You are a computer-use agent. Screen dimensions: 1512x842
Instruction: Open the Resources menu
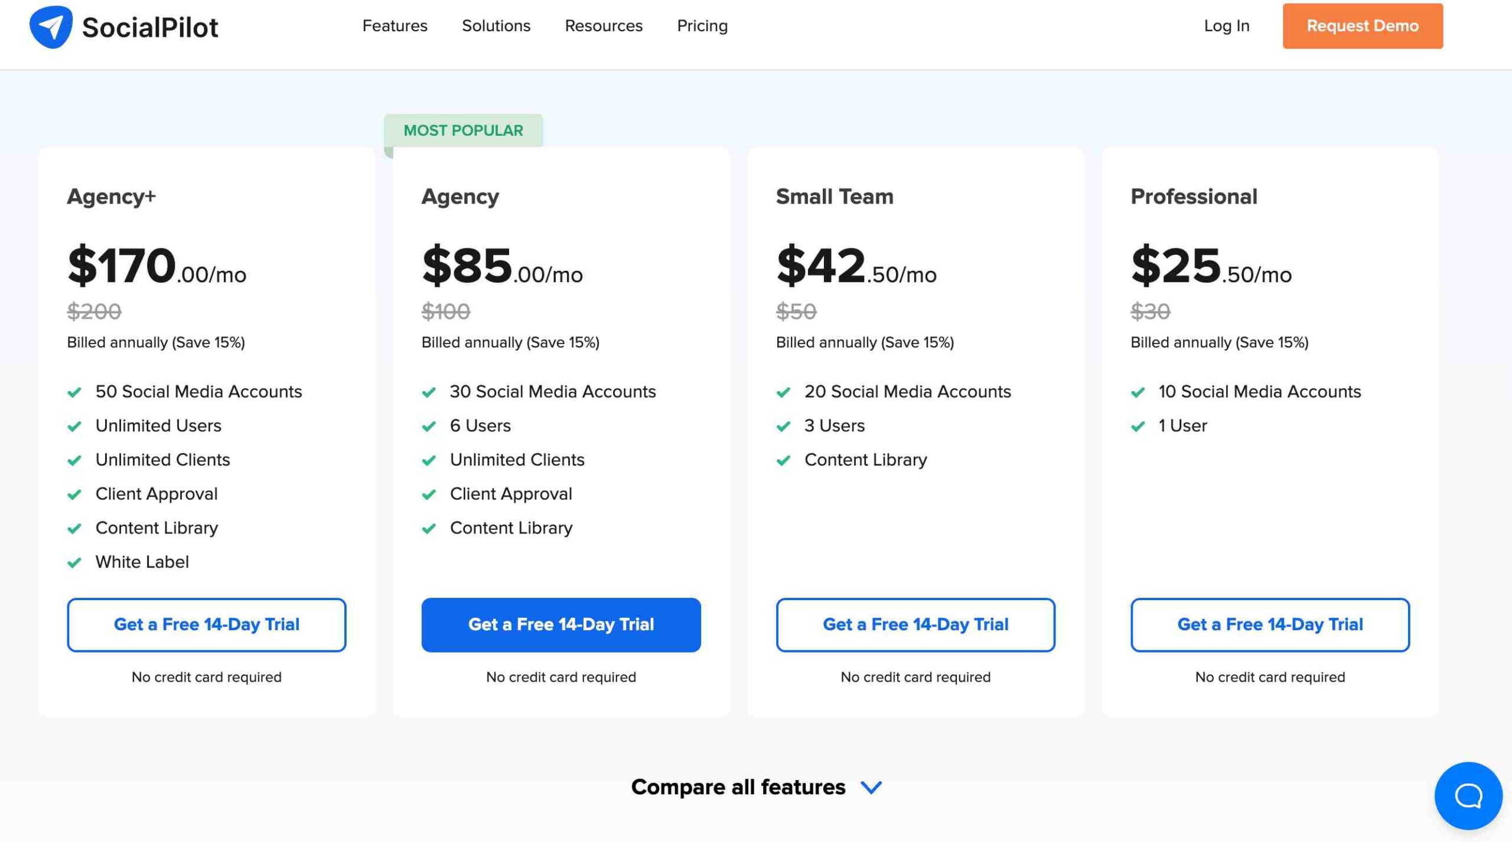click(604, 26)
